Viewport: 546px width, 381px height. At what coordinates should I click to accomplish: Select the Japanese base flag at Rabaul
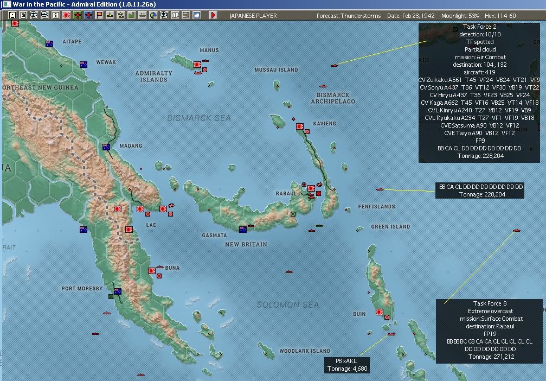click(311, 188)
